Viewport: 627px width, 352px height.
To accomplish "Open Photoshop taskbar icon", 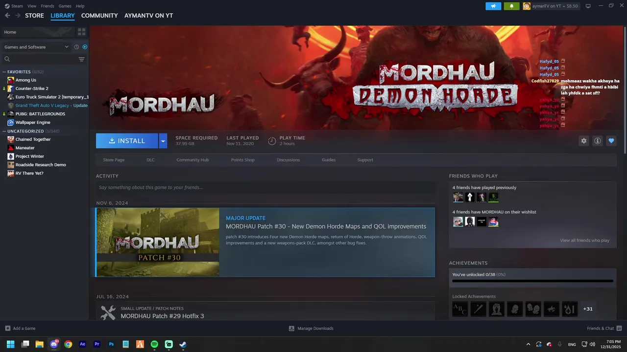I will click(x=111, y=344).
